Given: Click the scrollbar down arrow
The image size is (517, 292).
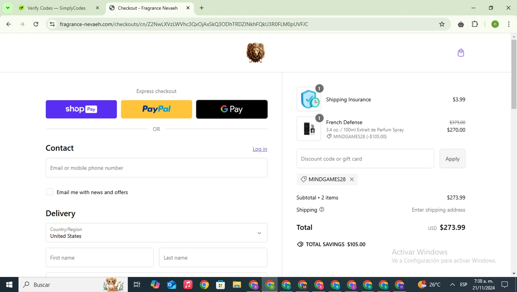Looking at the screenshot, I should (x=514, y=274).
